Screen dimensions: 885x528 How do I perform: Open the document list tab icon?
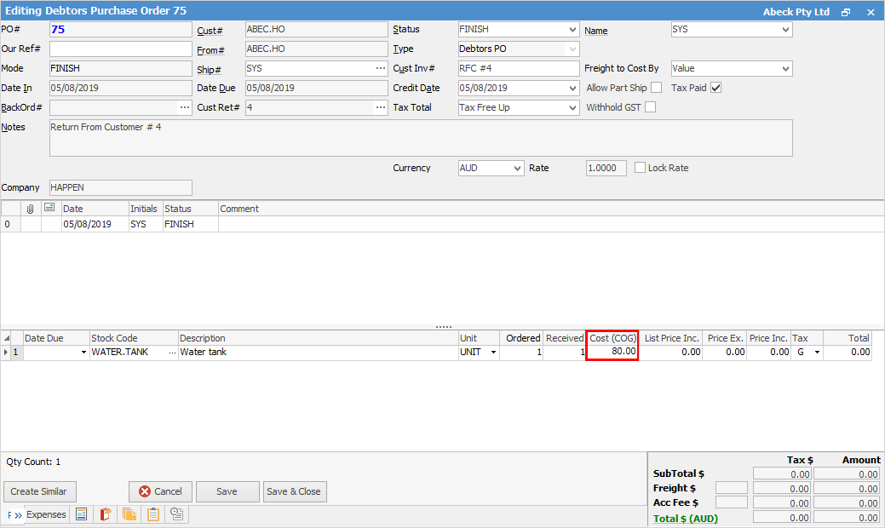coord(82,514)
